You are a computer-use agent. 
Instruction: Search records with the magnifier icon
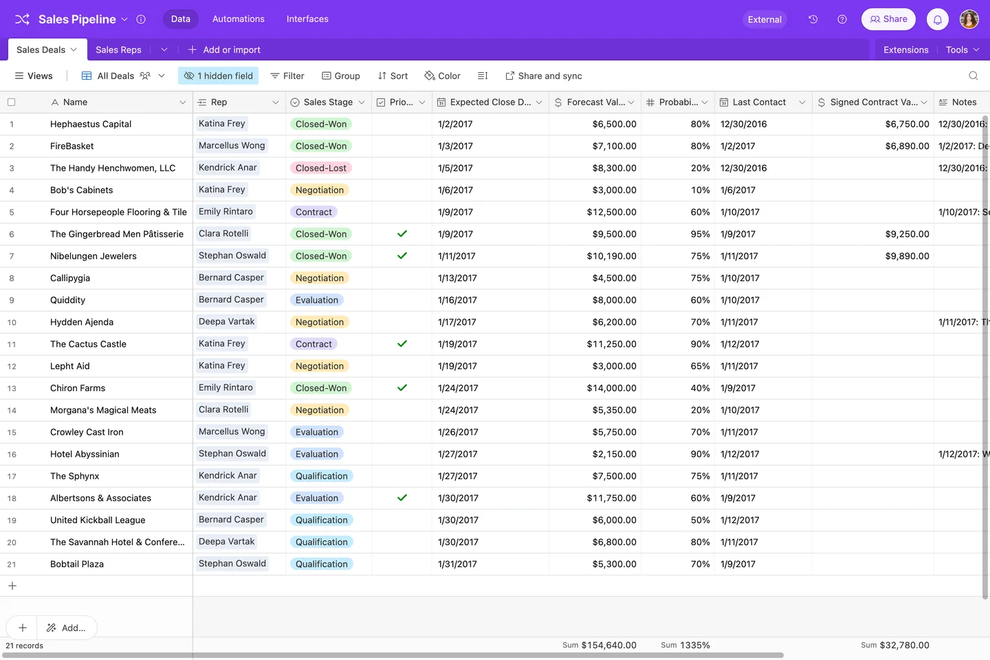(x=973, y=76)
